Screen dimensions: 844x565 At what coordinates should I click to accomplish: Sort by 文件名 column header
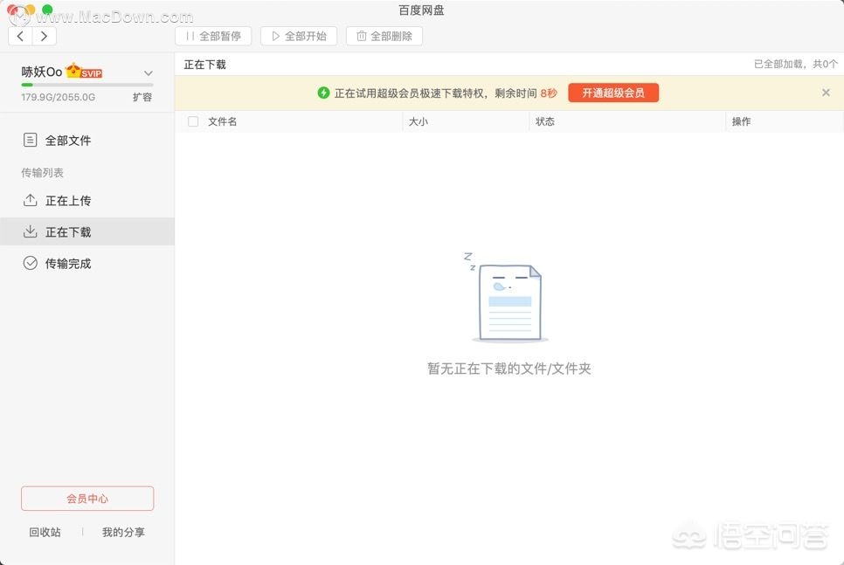[223, 121]
